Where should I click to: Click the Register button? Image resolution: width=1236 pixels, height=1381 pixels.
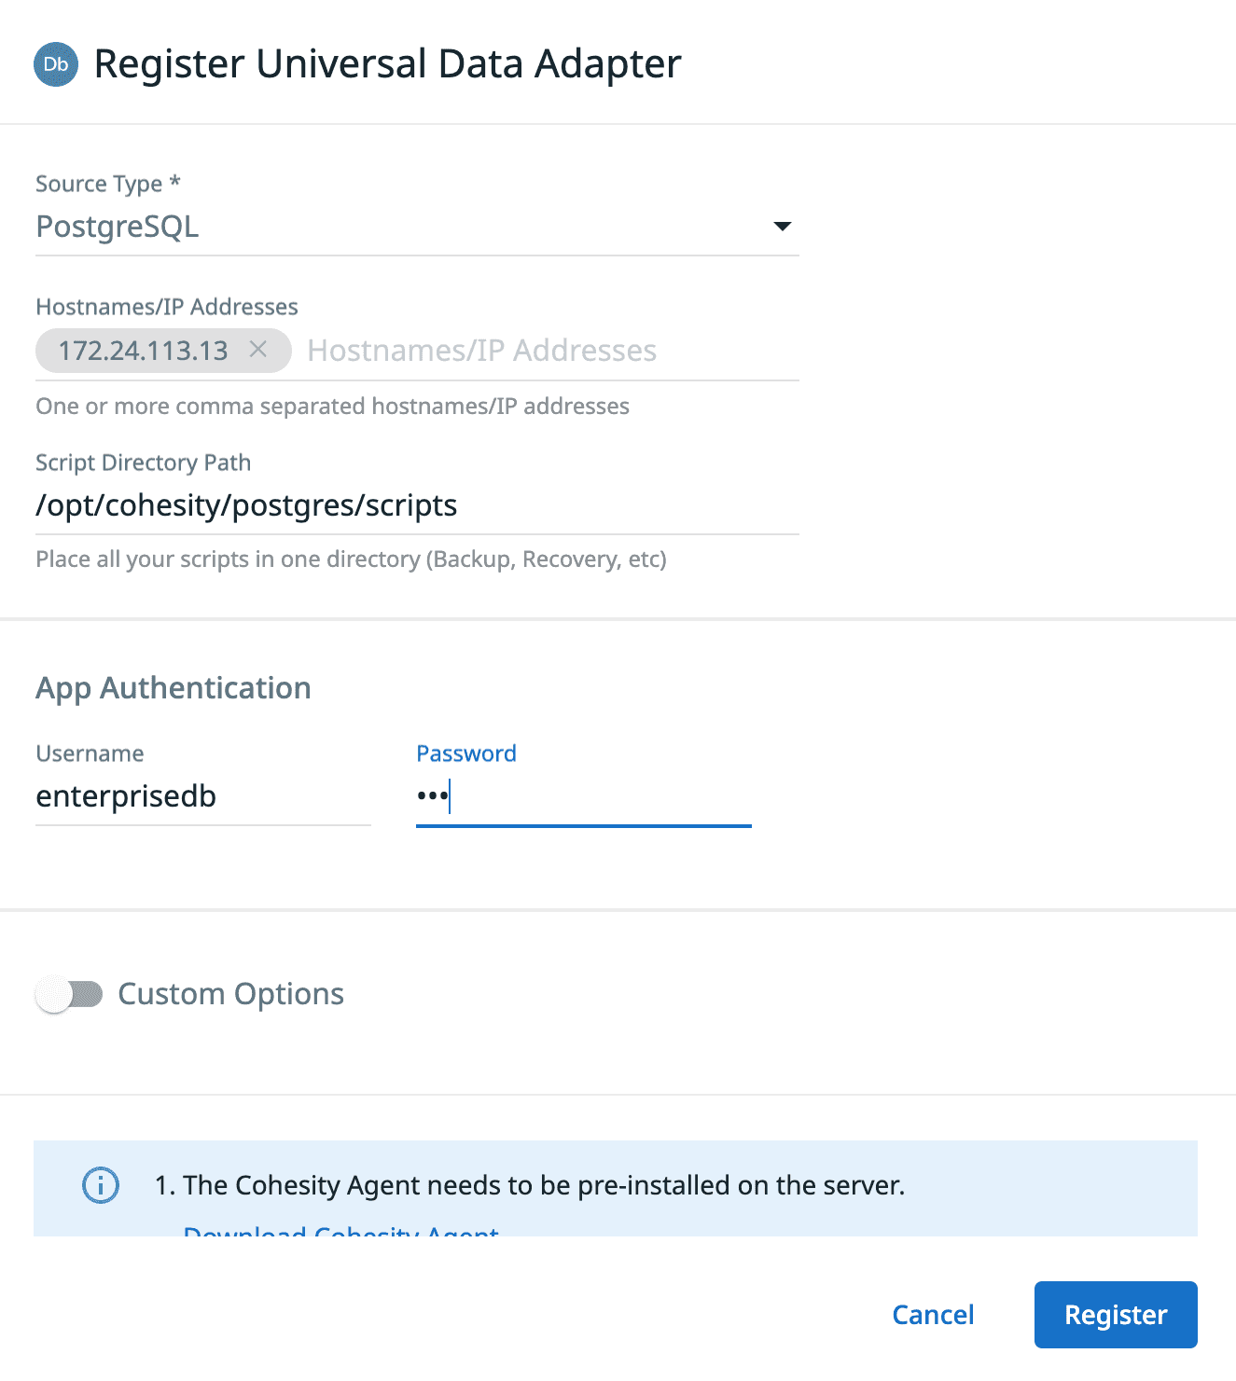click(x=1115, y=1315)
